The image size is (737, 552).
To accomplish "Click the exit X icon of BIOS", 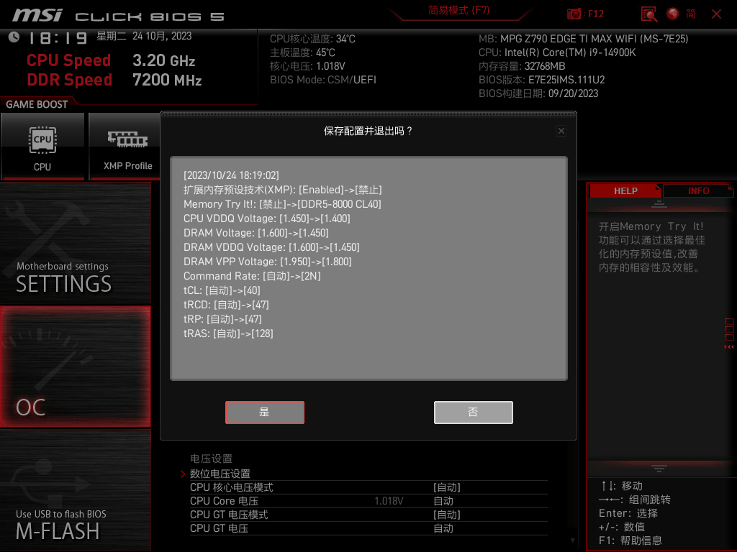I will coord(716,14).
